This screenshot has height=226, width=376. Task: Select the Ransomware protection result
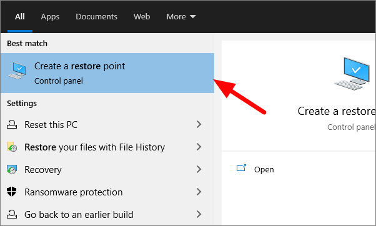[107, 192]
